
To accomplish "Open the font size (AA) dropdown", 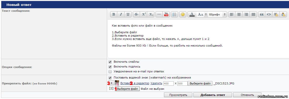I will [202, 15].
